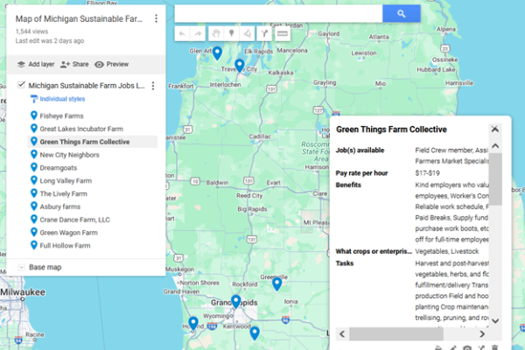Open the map title options menu

(x=156, y=18)
